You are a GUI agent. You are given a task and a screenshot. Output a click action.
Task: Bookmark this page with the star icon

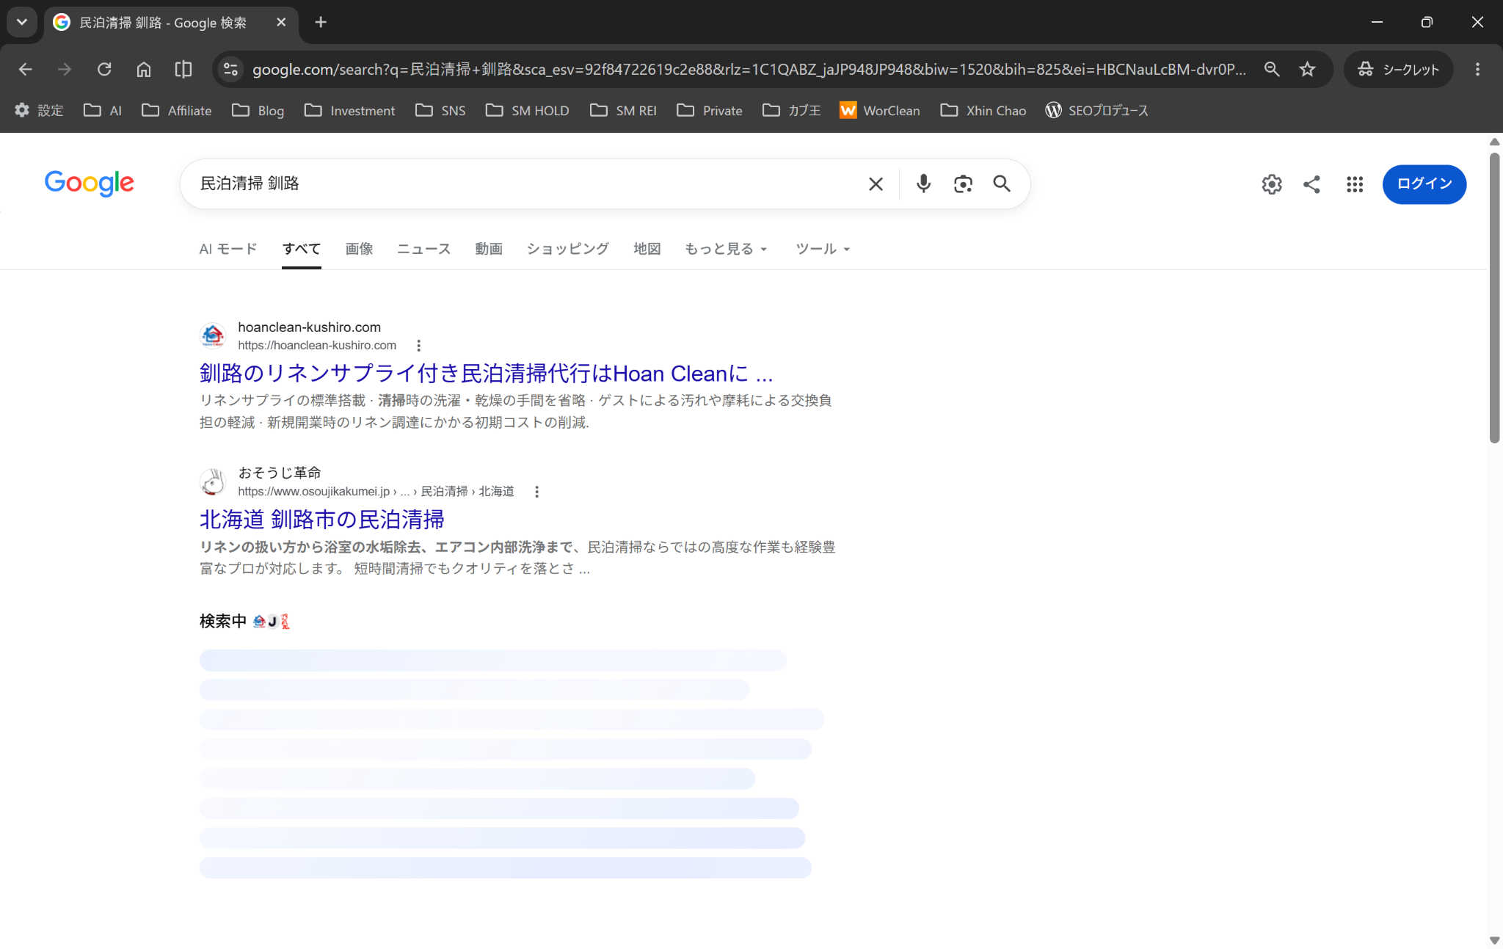point(1307,69)
